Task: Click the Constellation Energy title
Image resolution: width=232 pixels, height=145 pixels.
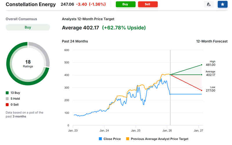Action: (x=31, y=4)
